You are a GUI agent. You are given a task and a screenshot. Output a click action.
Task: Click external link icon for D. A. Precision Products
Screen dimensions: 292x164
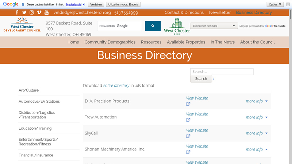tap(188, 104)
